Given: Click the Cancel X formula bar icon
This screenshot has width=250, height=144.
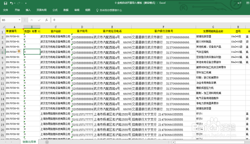Looking at the screenshot, I should 31,20.
